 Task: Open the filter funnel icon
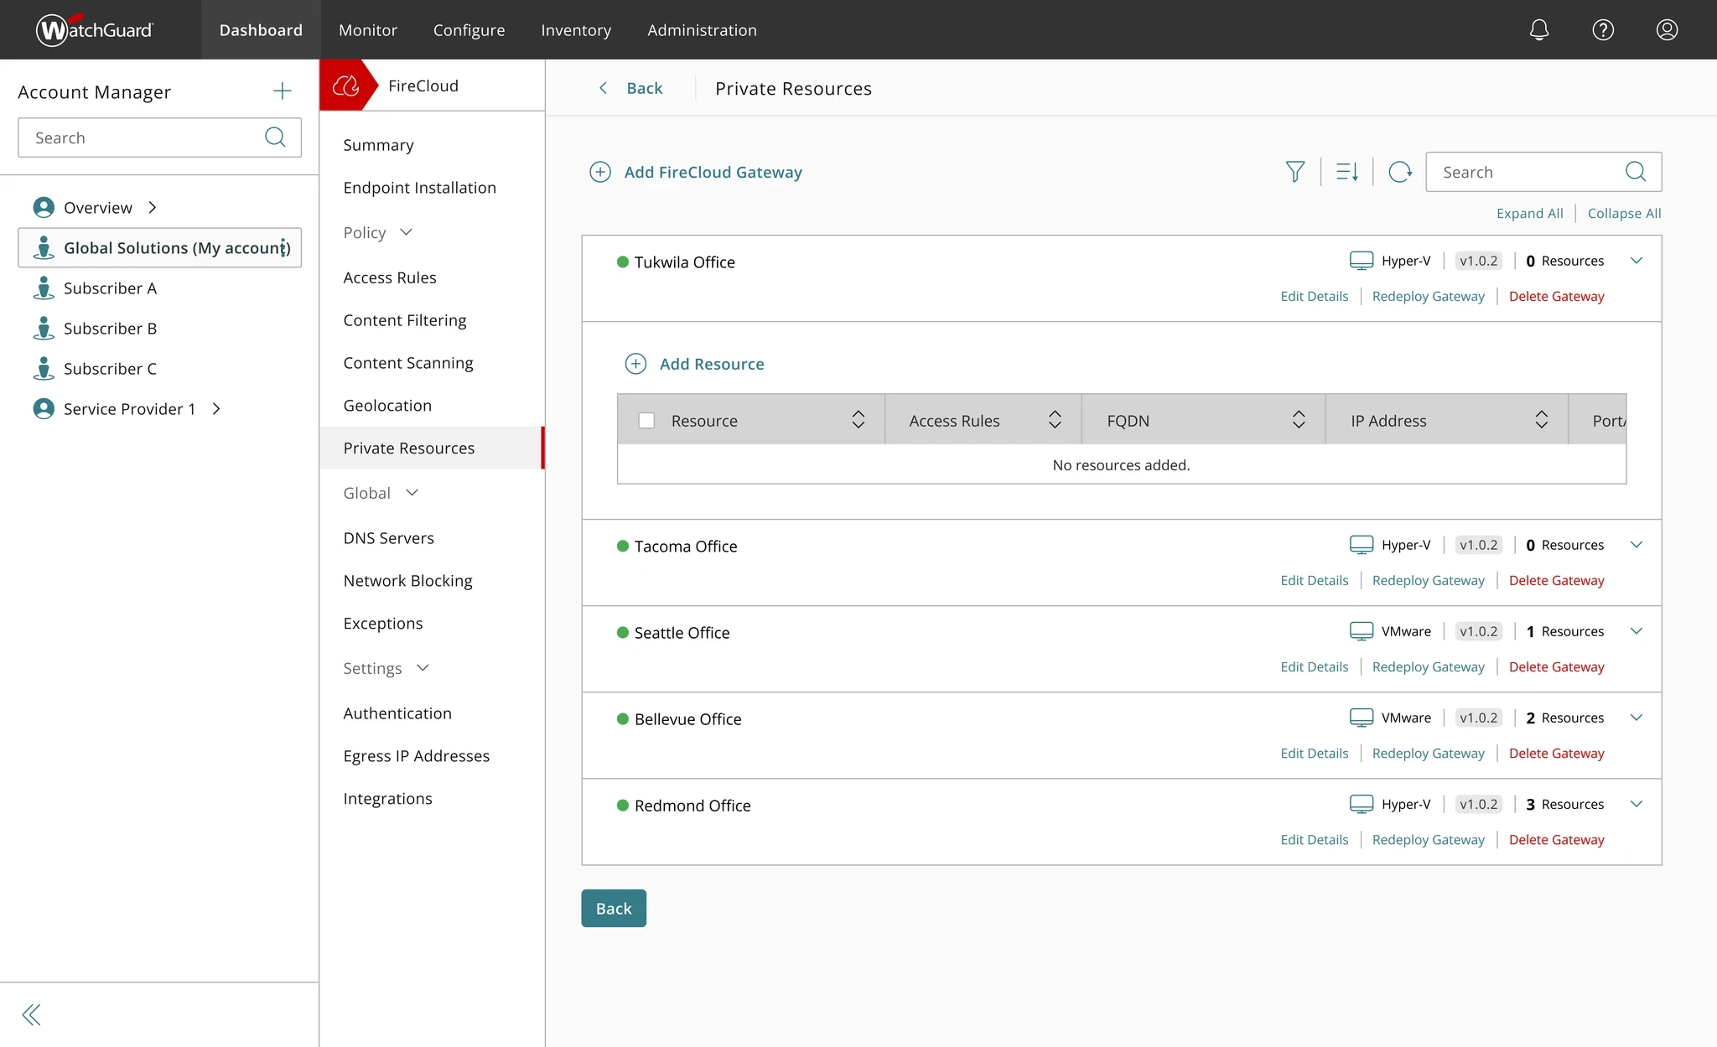1295,172
